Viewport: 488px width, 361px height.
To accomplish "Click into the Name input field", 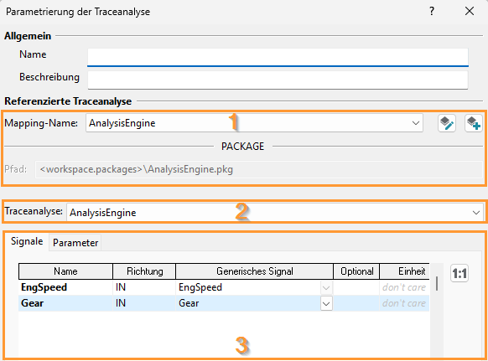I will (x=278, y=57).
